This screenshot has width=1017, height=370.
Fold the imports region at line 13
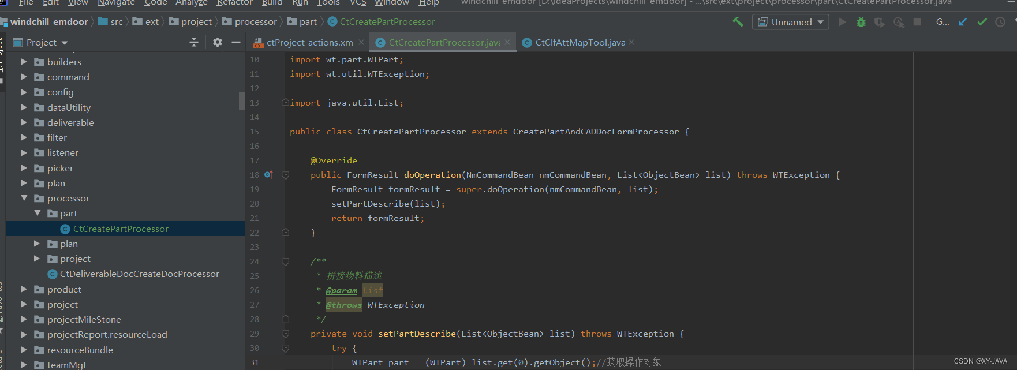286,103
